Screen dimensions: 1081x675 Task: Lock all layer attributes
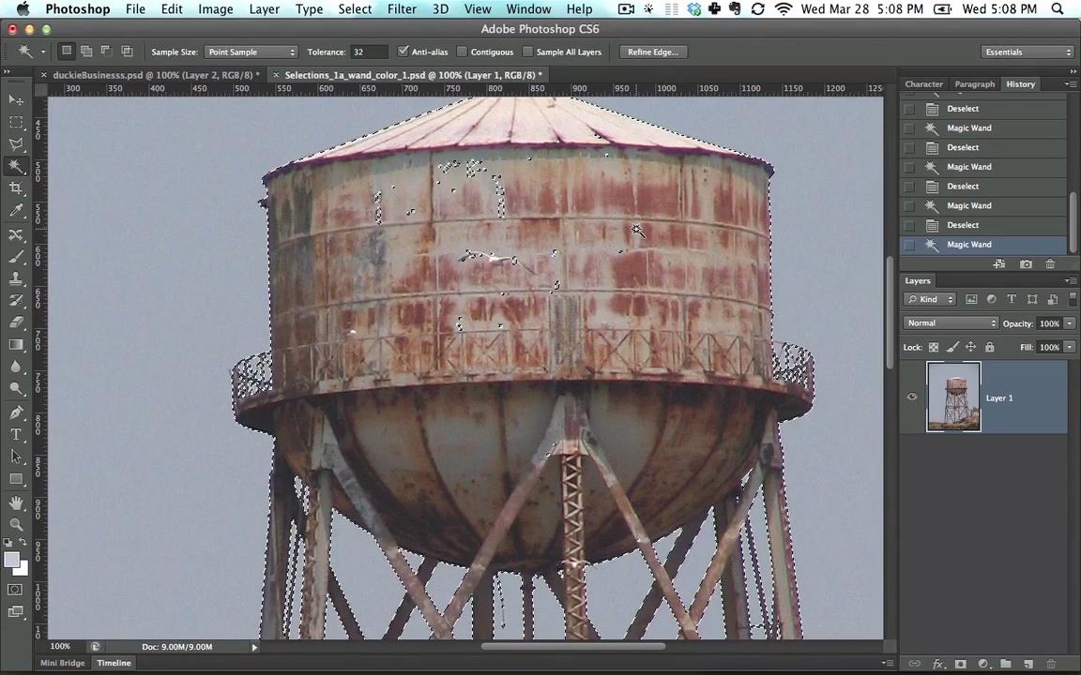989,347
